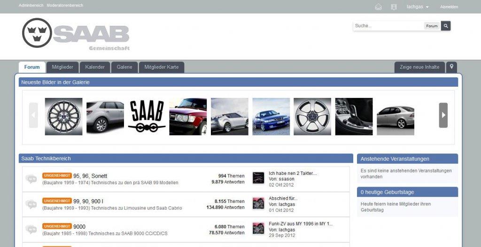Click the forum status icon for 95, 96, Sonett

tap(31, 179)
